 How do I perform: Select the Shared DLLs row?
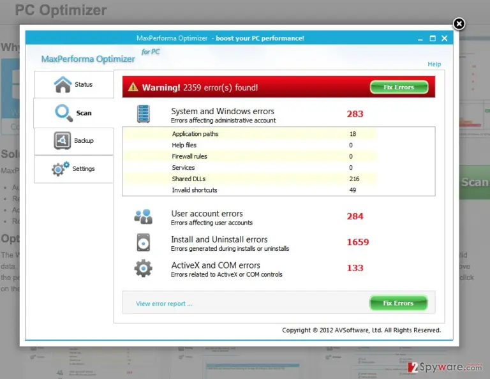point(249,179)
